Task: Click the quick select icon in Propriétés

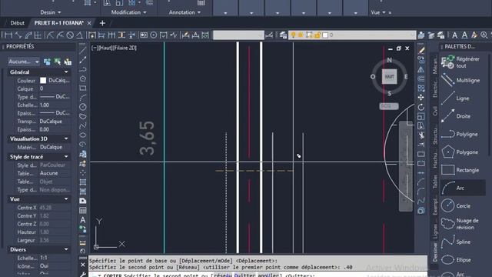Action: tap(68, 62)
